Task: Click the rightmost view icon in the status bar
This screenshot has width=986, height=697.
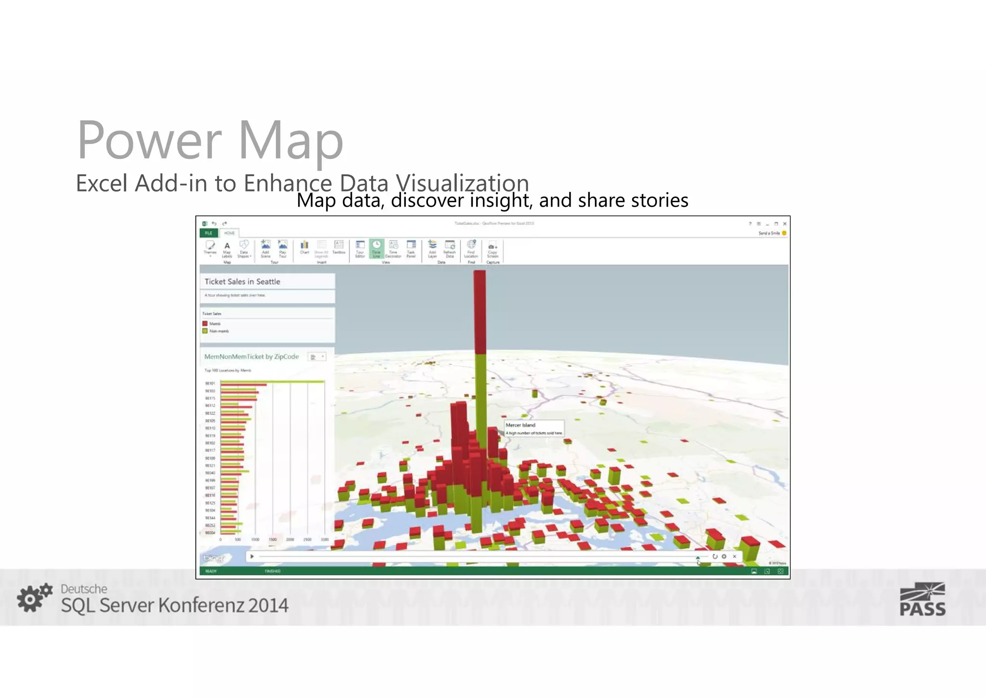Action: coord(780,571)
